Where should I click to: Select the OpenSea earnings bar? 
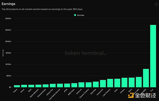[96, 85]
